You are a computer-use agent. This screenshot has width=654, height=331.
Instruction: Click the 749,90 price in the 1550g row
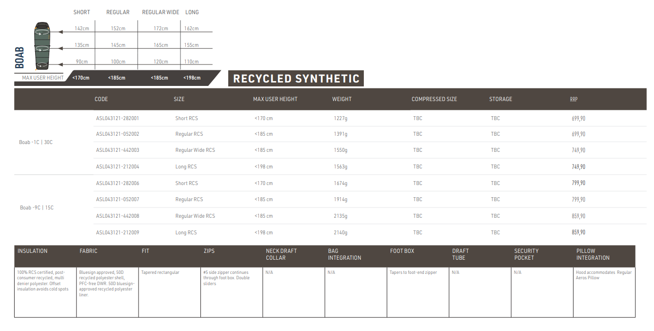578,150
